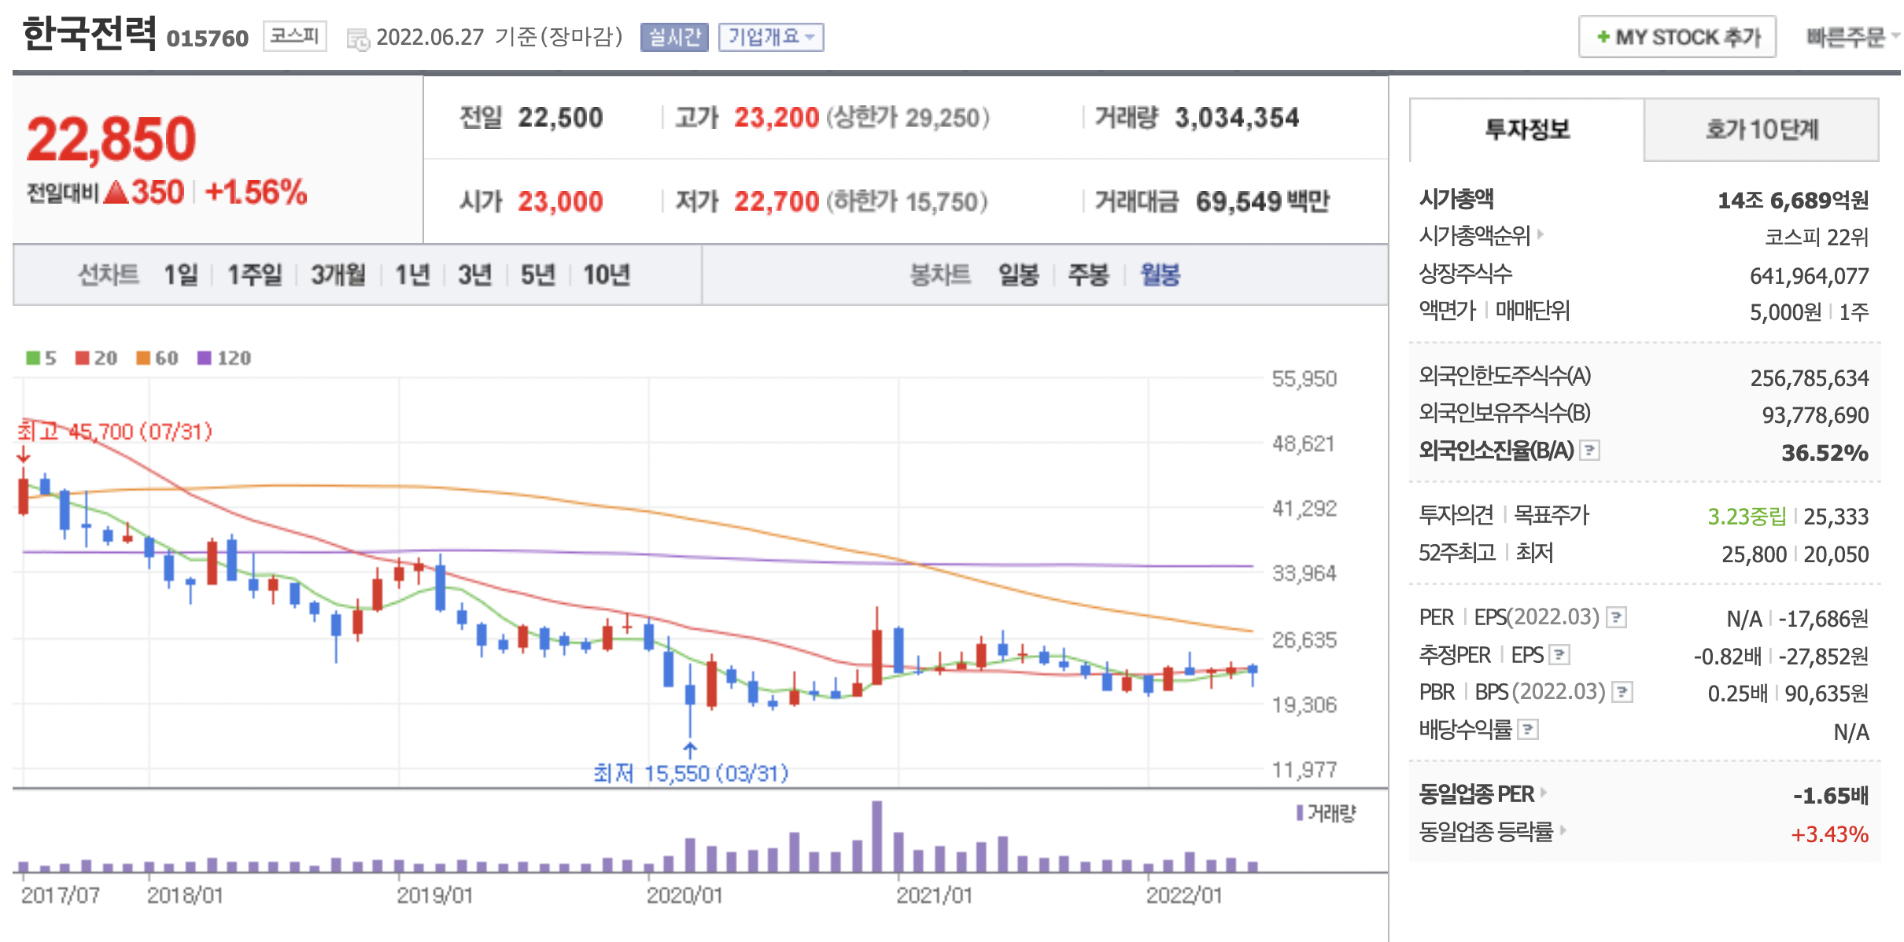The width and height of the screenshot is (1904, 942).
Task: Click the tallest volume bar in the volume chart
Action: pos(876,836)
